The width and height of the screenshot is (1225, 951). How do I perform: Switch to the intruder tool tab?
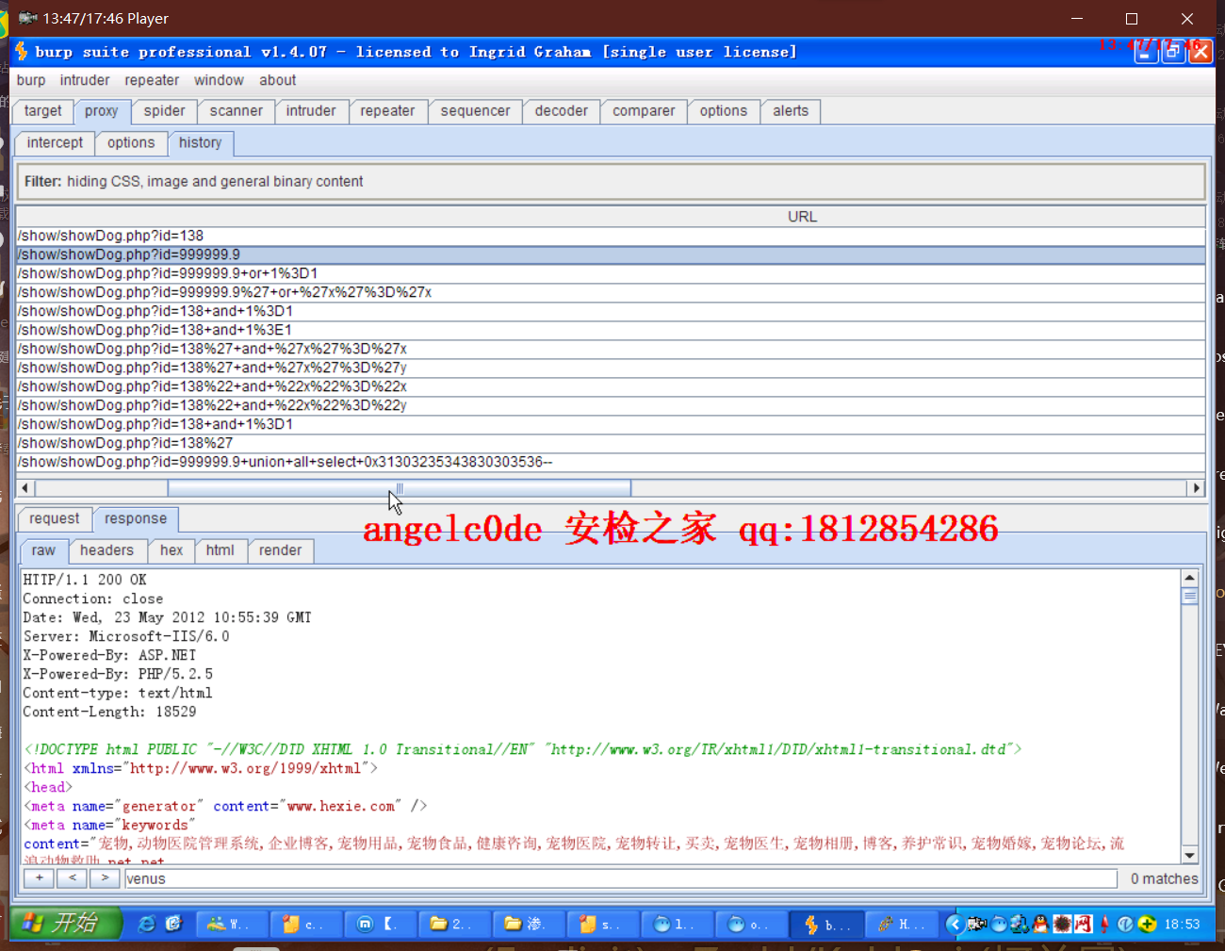pyautogui.click(x=311, y=111)
